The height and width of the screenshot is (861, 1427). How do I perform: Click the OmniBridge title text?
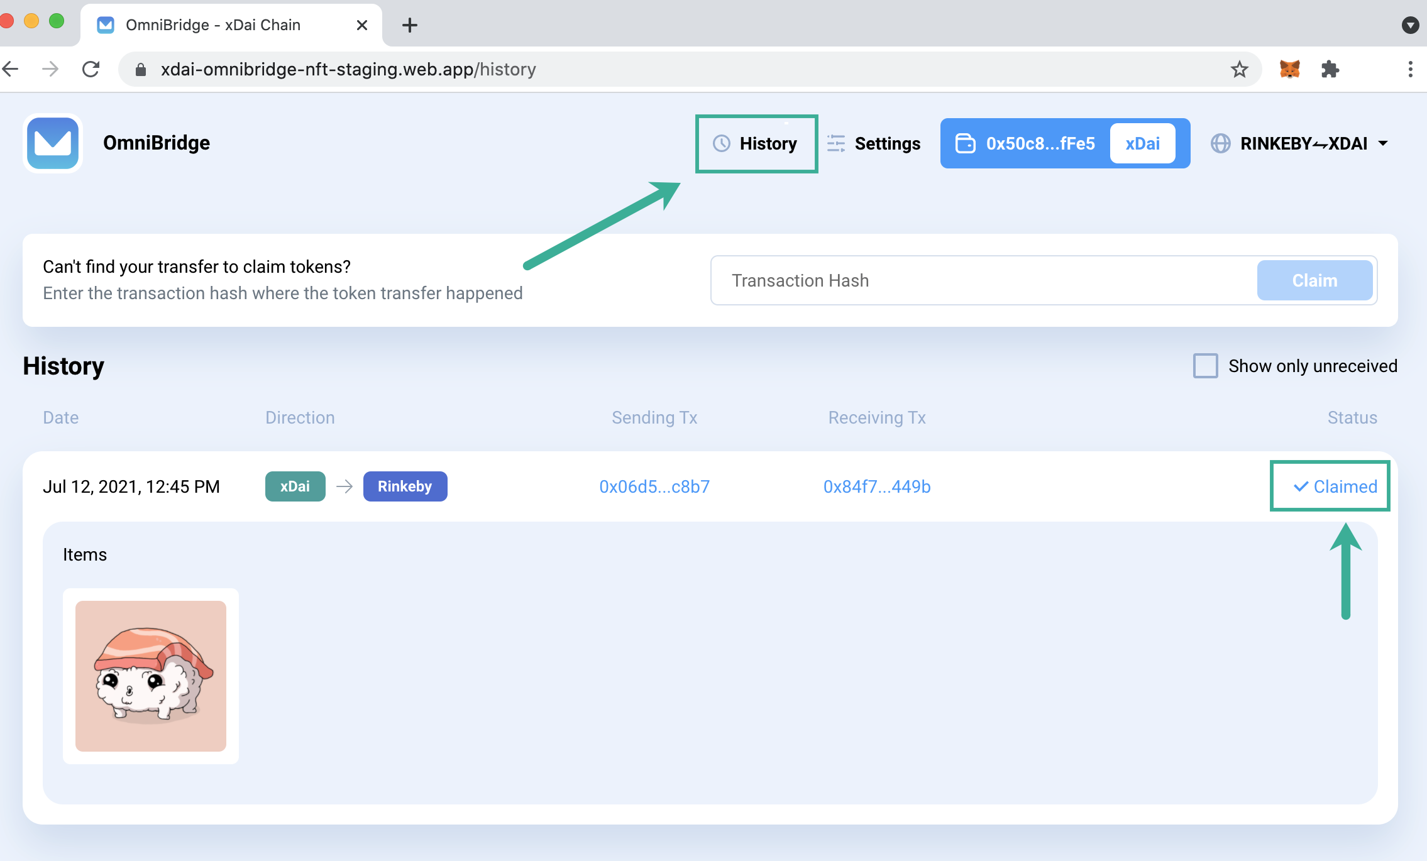pyautogui.click(x=157, y=143)
